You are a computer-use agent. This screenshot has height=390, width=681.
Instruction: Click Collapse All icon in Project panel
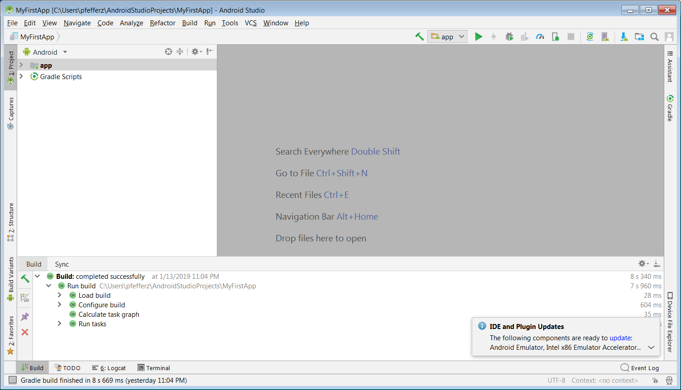click(x=180, y=52)
